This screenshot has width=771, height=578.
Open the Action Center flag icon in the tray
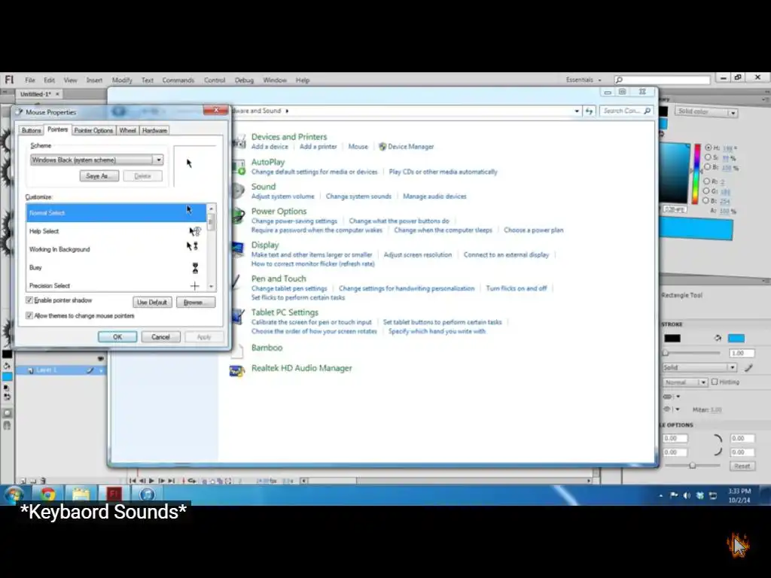674,495
